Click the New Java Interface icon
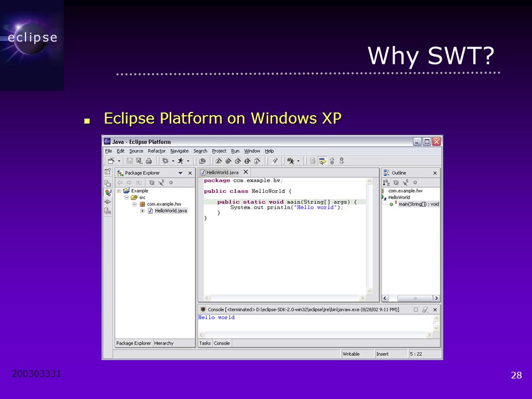 [x=247, y=161]
